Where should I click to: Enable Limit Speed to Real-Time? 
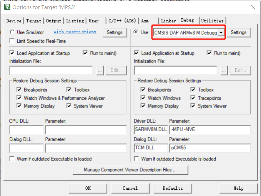tap(12, 41)
